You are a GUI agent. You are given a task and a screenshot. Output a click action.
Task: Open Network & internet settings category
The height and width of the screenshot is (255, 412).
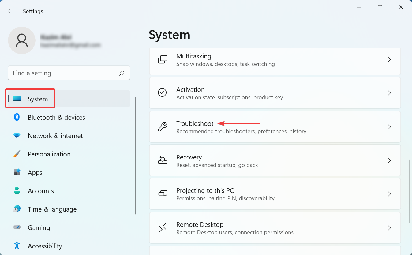[x=55, y=136]
